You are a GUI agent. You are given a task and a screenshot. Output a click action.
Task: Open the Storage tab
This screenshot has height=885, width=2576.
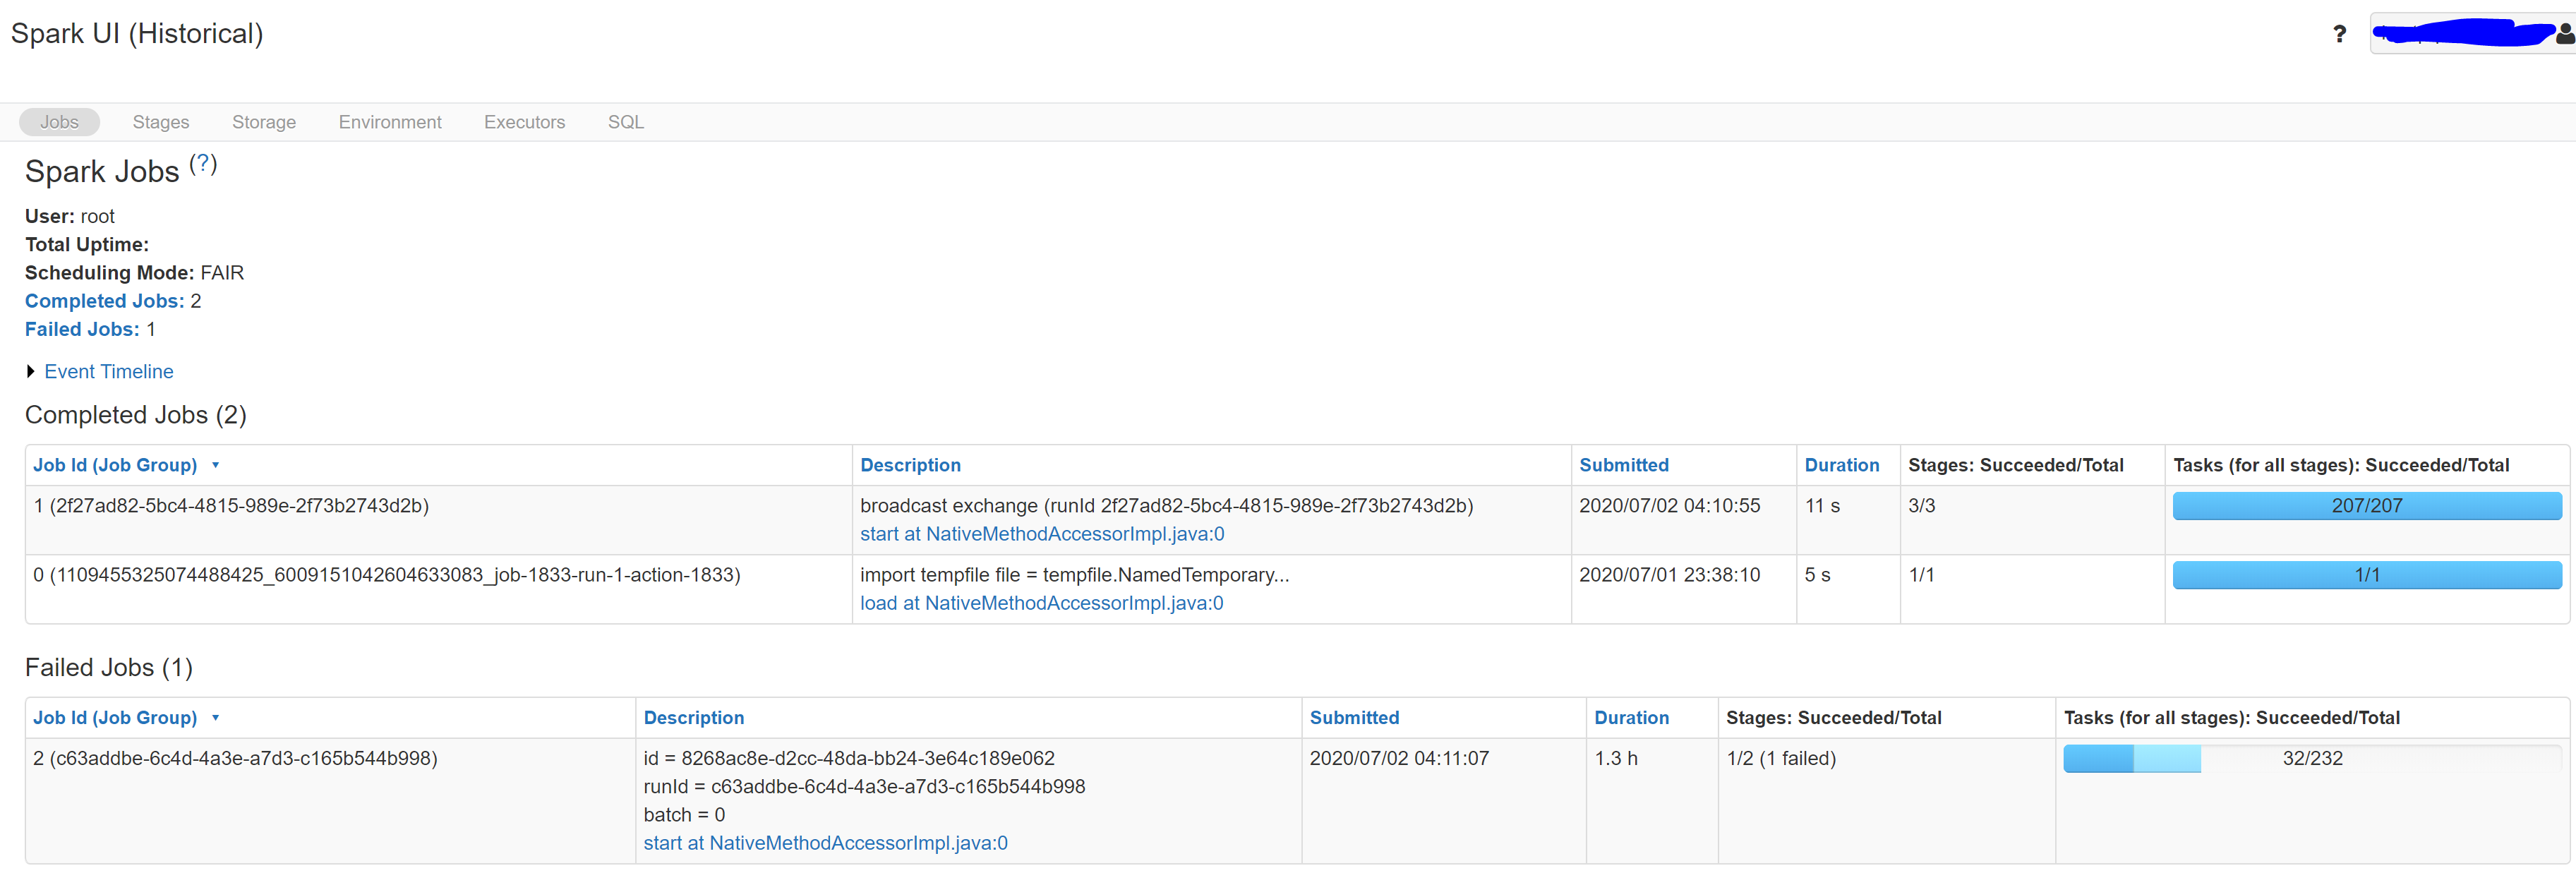pos(264,122)
